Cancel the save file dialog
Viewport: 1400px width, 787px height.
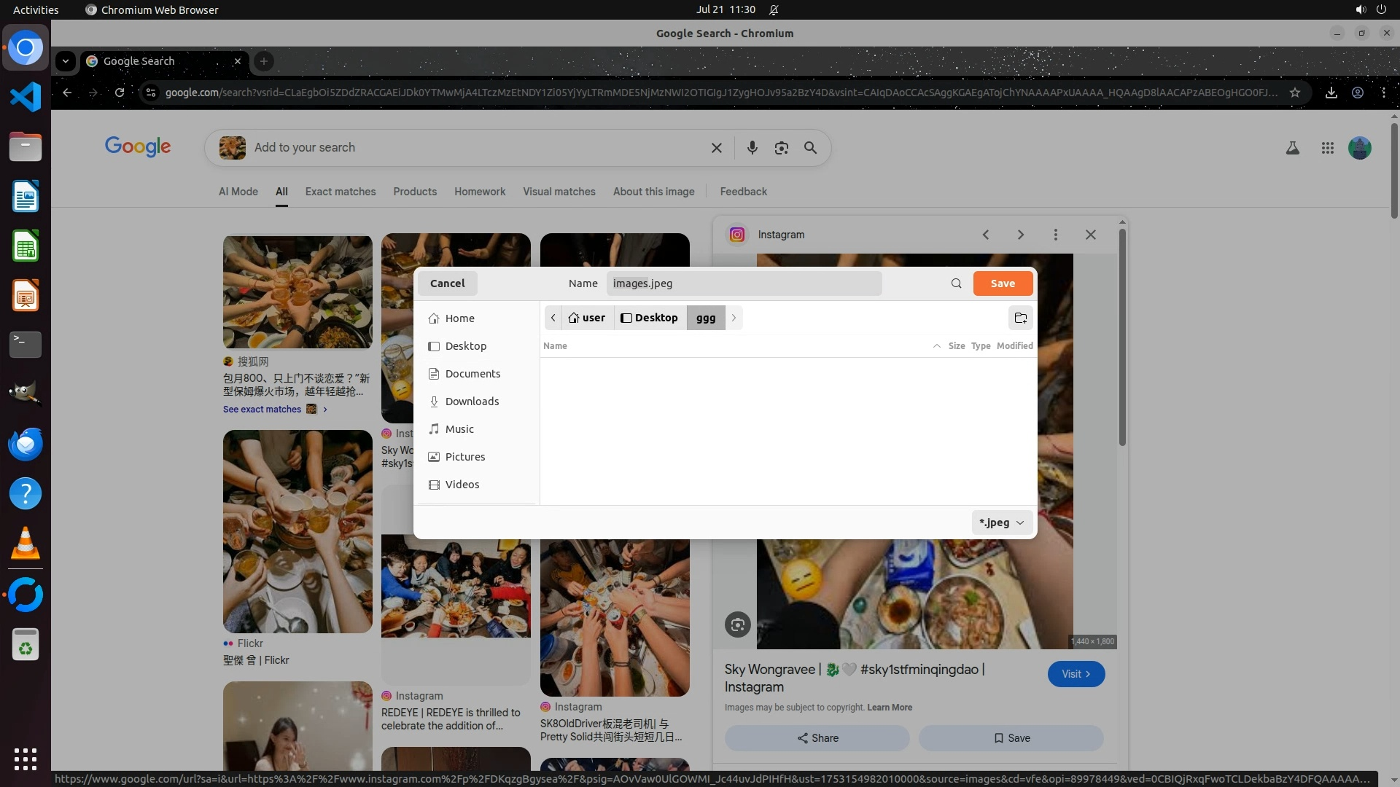pos(447,283)
